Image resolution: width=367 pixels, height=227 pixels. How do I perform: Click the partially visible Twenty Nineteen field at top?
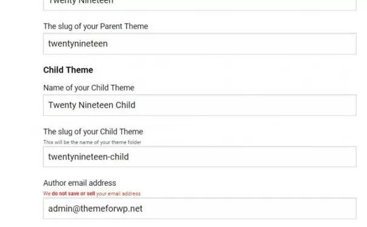coord(200,5)
